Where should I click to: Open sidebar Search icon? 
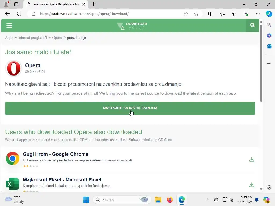(x=269, y=25)
